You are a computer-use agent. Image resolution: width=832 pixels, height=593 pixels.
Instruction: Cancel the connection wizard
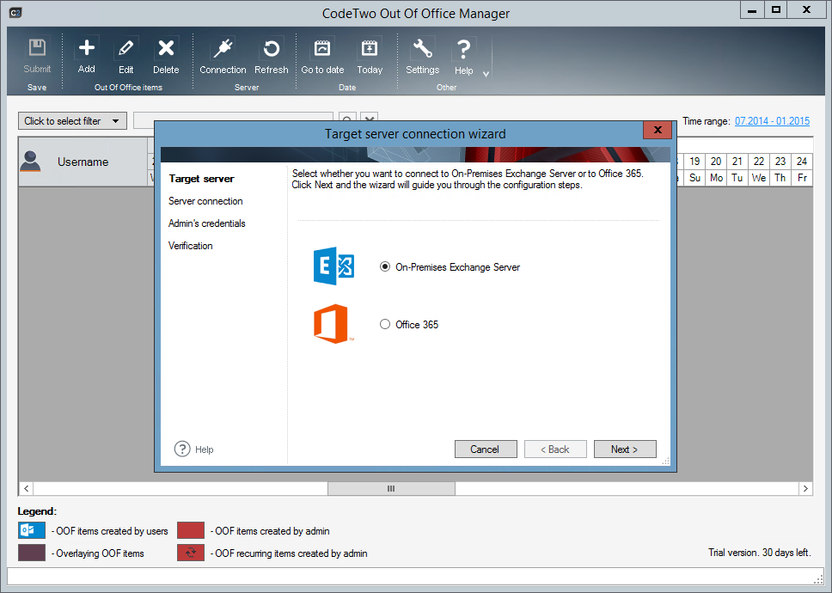pyautogui.click(x=486, y=449)
